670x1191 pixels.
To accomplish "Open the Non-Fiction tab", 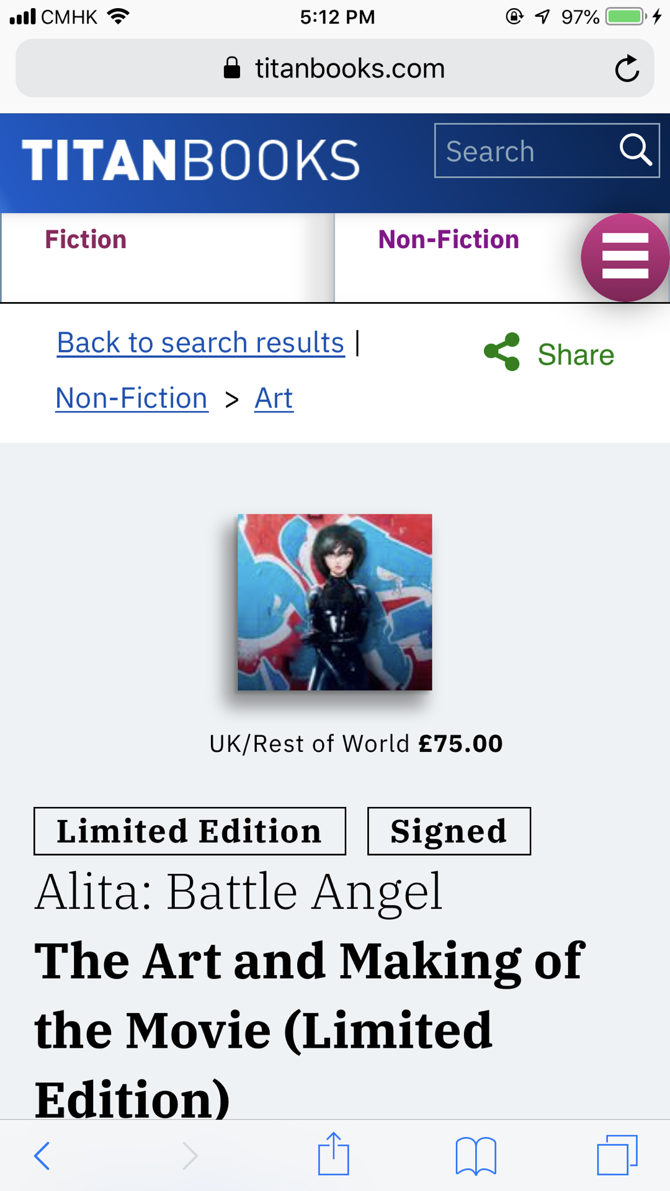I will (x=449, y=239).
